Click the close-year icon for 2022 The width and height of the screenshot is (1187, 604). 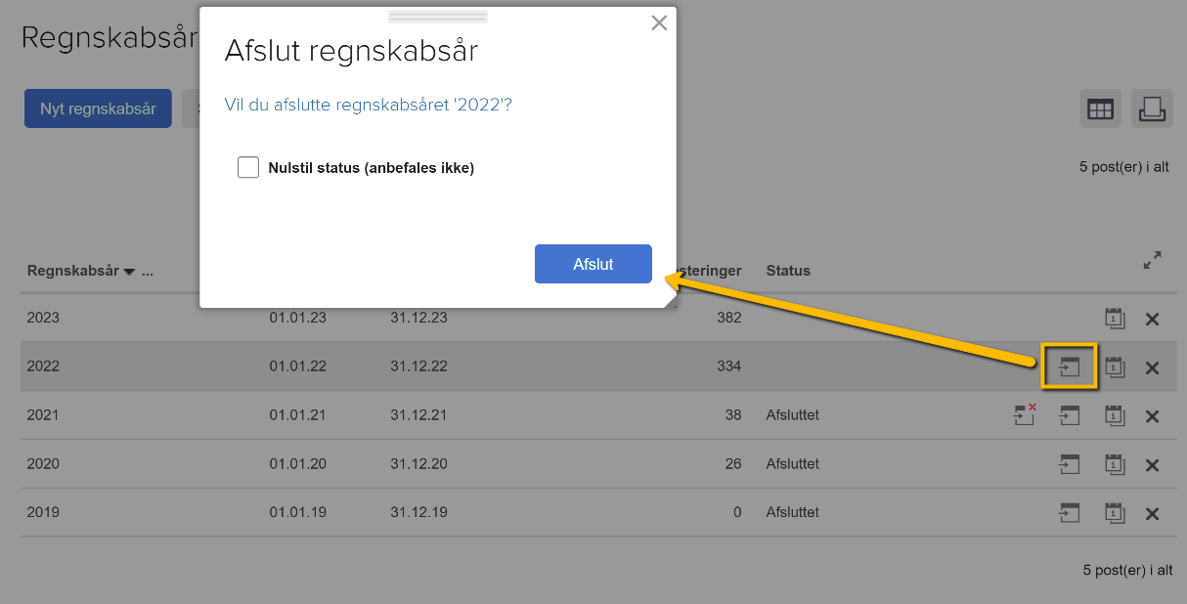[1070, 367]
